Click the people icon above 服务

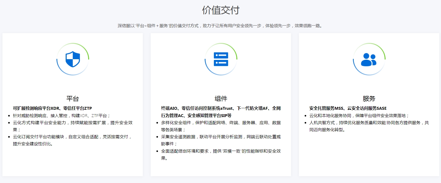click(369, 59)
